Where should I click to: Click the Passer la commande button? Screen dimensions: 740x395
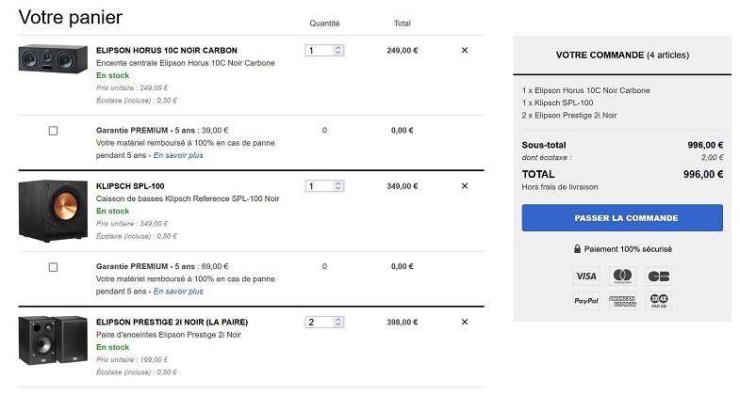pyautogui.click(x=622, y=218)
